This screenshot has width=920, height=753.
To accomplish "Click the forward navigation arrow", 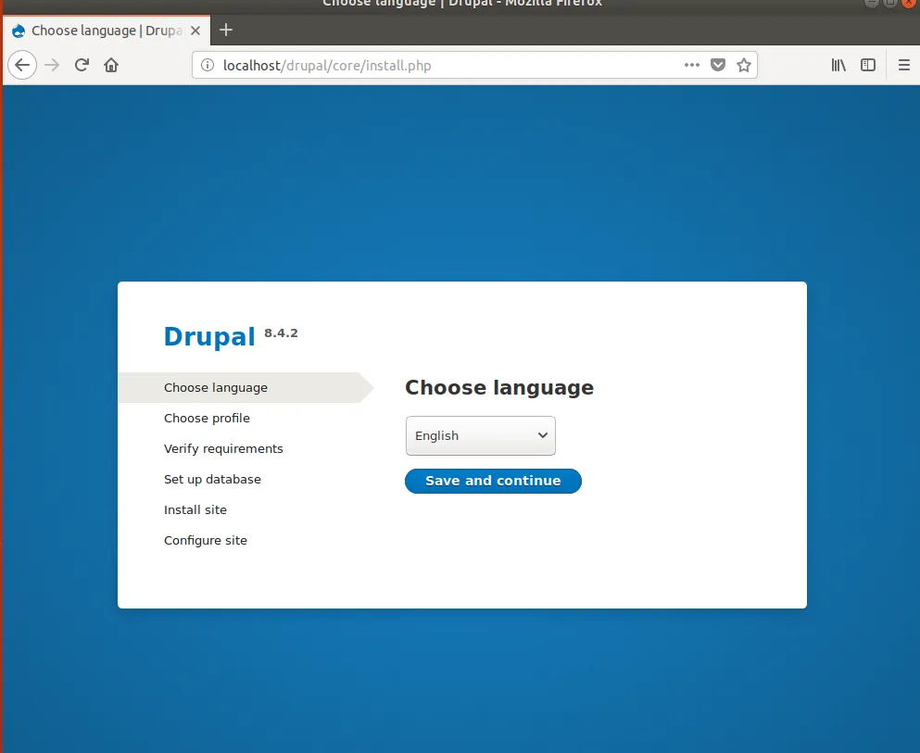I will pos(52,65).
